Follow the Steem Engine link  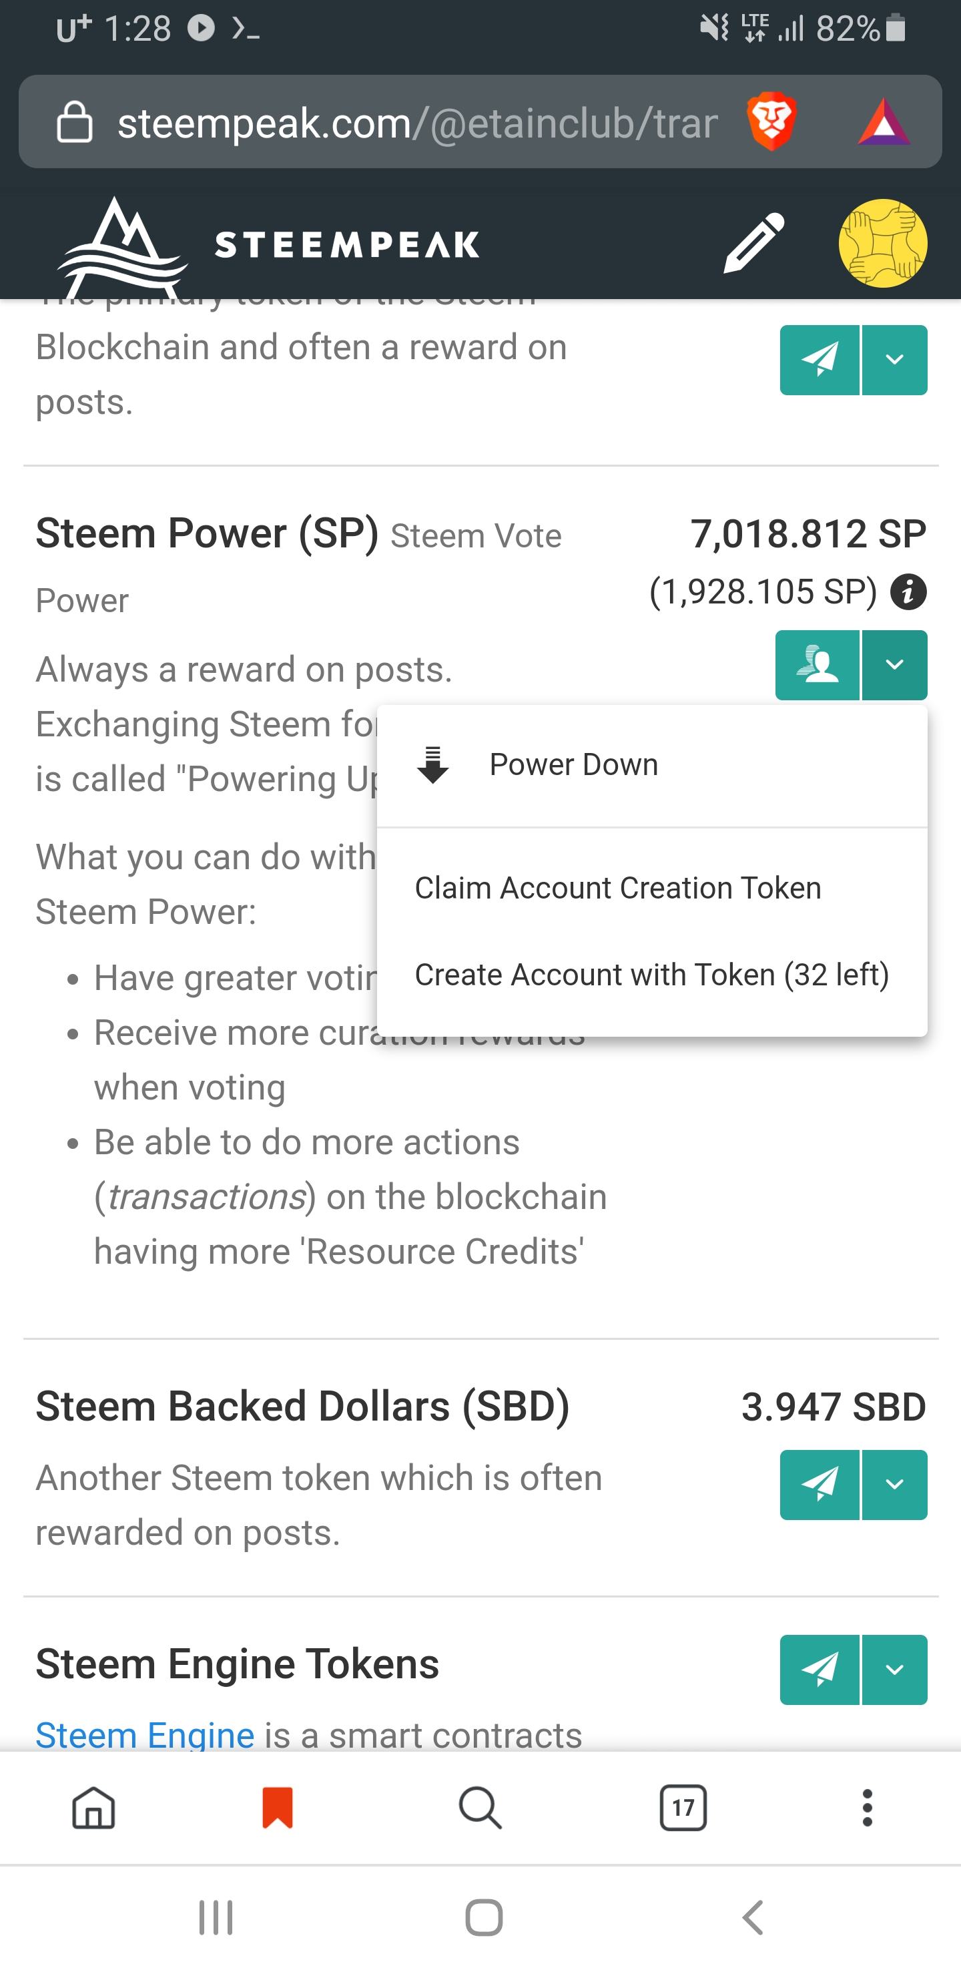pyautogui.click(x=144, y=1734)
